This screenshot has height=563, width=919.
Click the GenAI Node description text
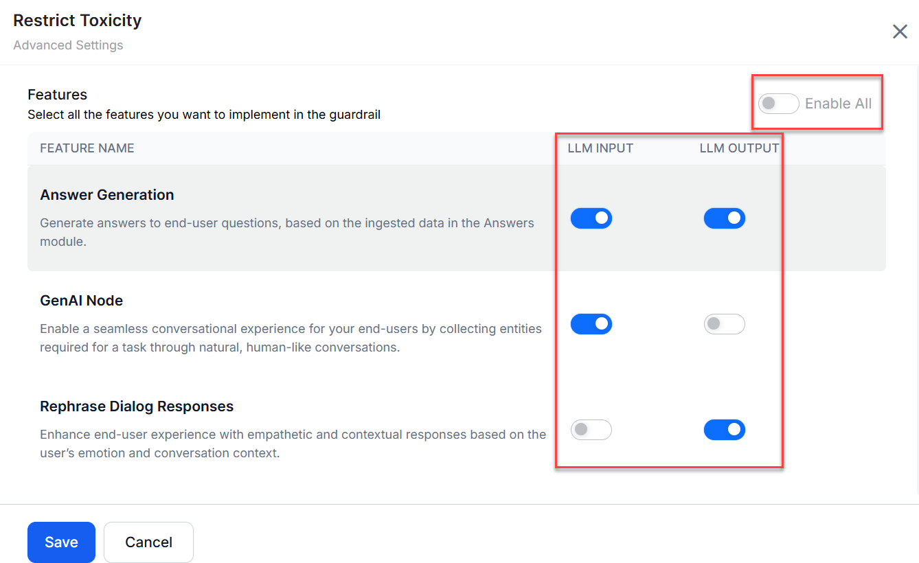291,338
